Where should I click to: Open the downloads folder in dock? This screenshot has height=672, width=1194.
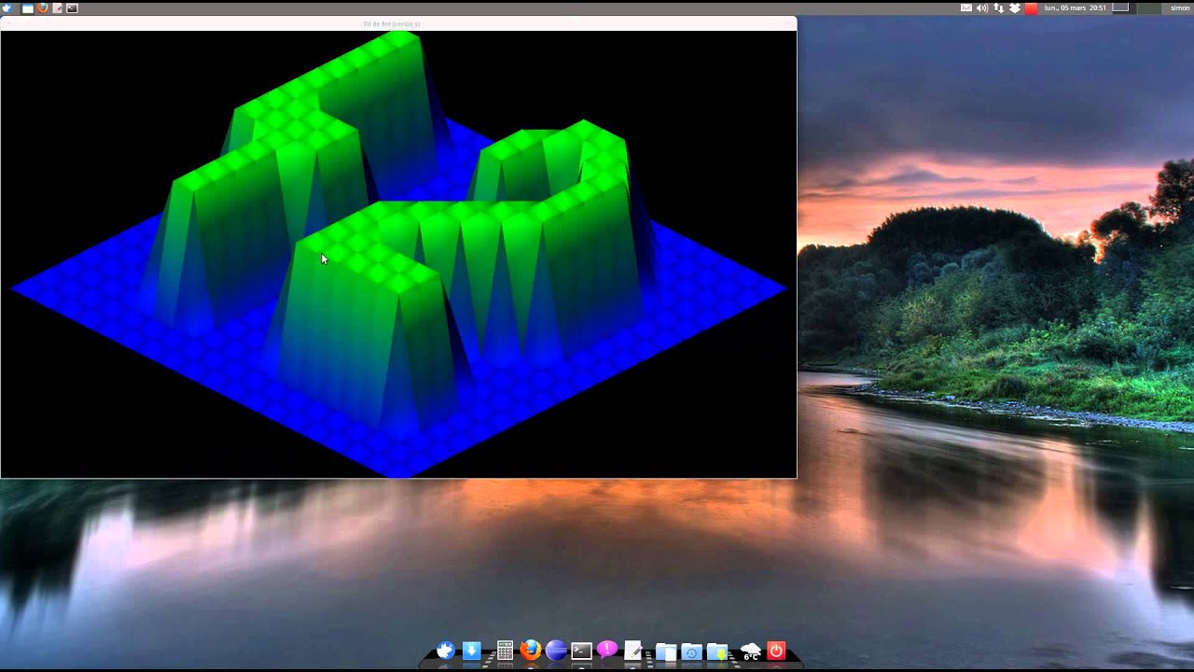click(x=717, y=651)
